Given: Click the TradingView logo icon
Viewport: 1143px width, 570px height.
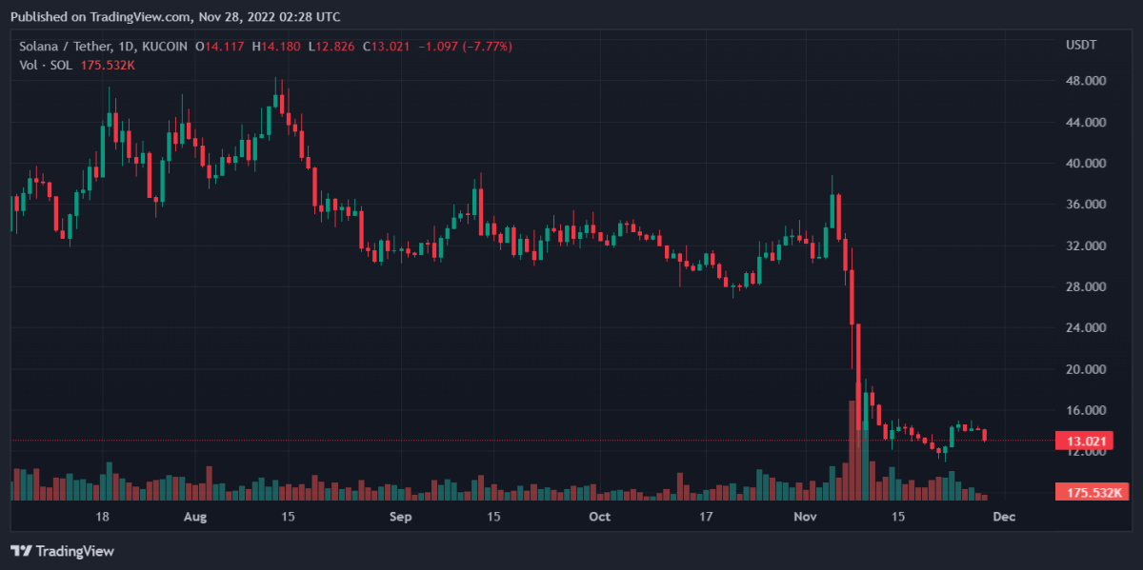Looking at the screenshot, I should tap(21, 551).
